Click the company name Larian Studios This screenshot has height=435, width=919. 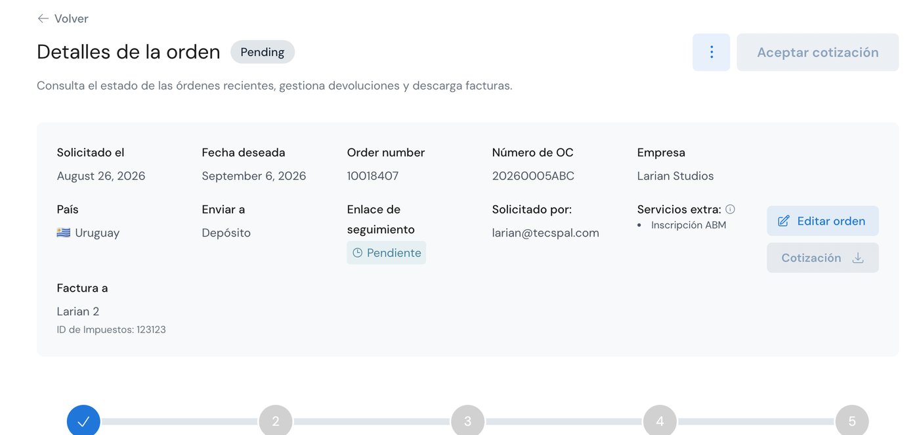[x=675, y=176]
